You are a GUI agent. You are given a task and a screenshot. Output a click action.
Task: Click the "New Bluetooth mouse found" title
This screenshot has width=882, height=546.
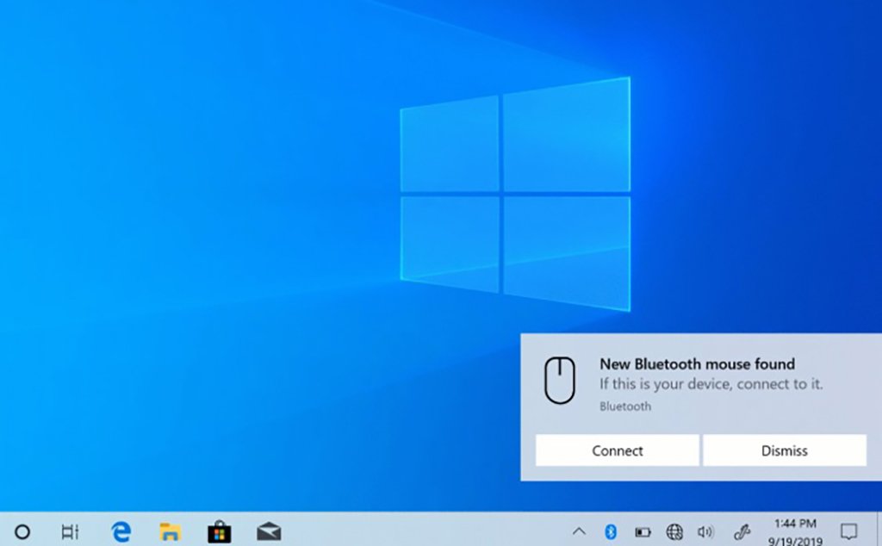[x=697, y=364]
